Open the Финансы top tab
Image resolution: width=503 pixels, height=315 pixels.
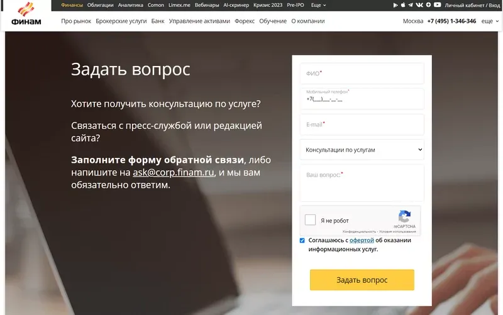(72, 5)
